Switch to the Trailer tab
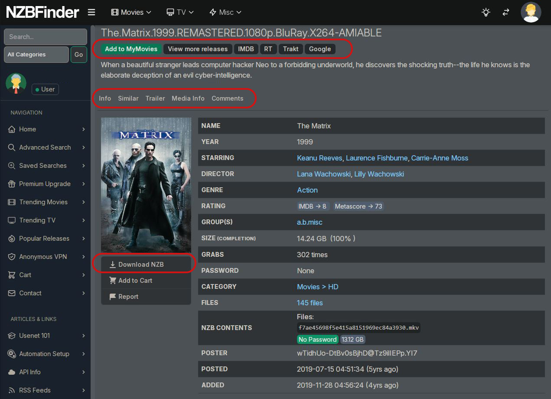The image size is (551, 399). coord(155,98)
